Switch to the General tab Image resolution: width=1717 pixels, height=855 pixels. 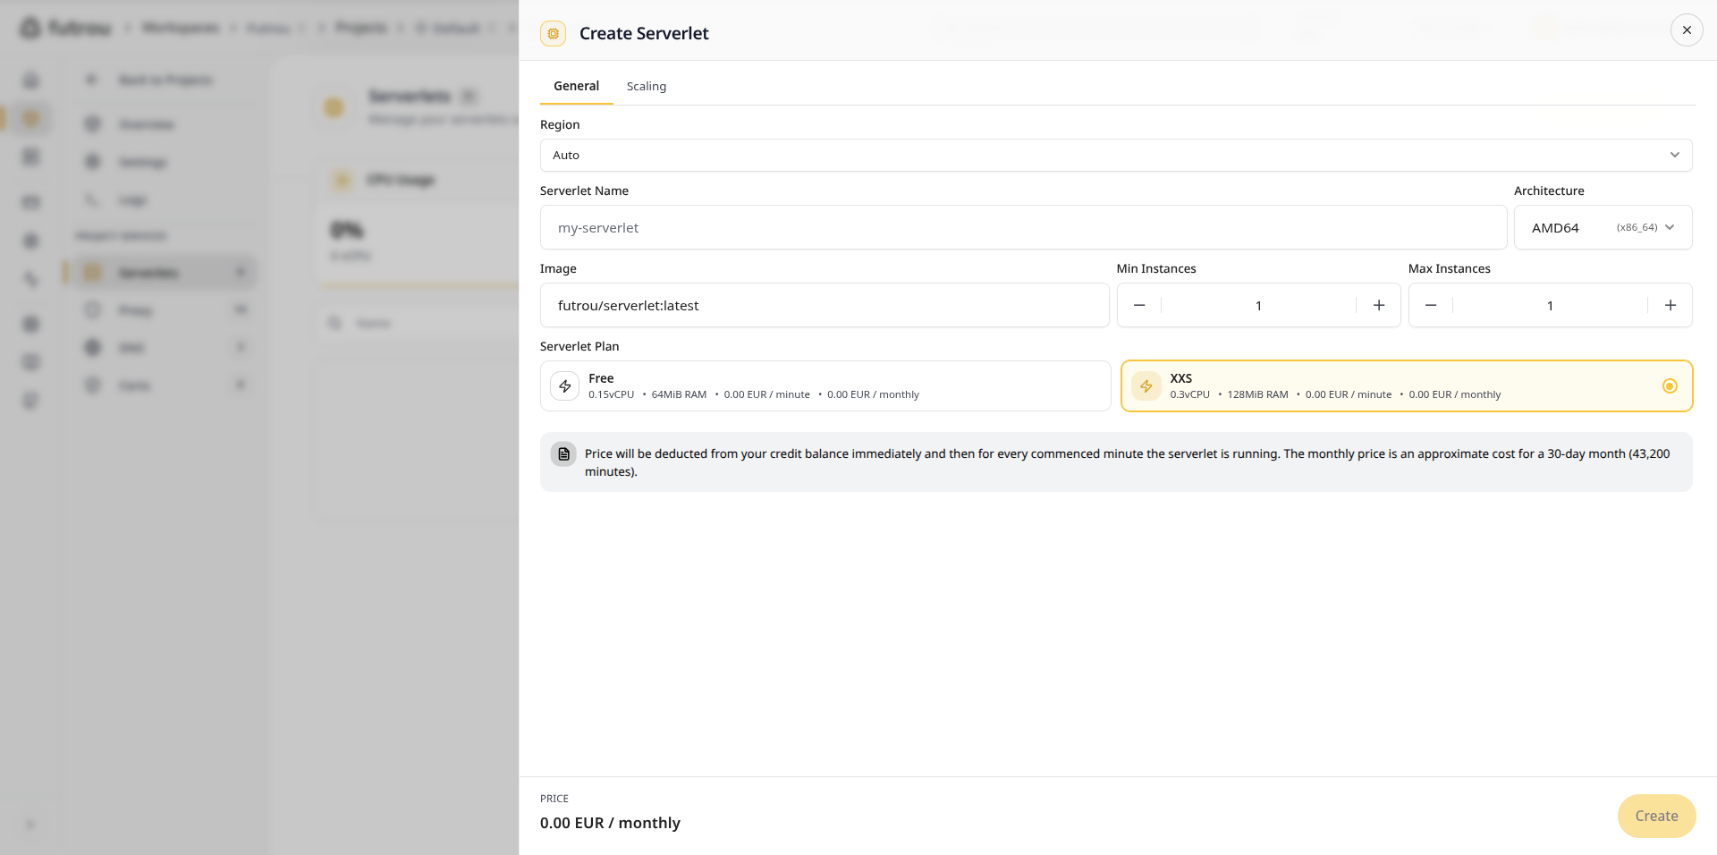(x=576, y=87)
